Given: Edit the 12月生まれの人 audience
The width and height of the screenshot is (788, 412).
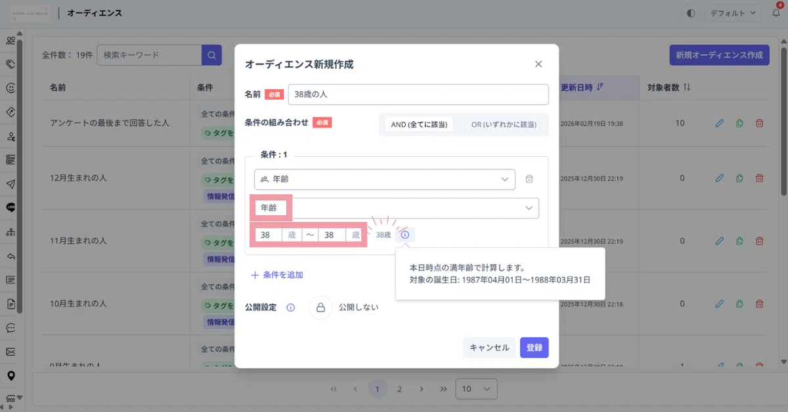Looking at the screenshot, I should (x=720, y=178).
